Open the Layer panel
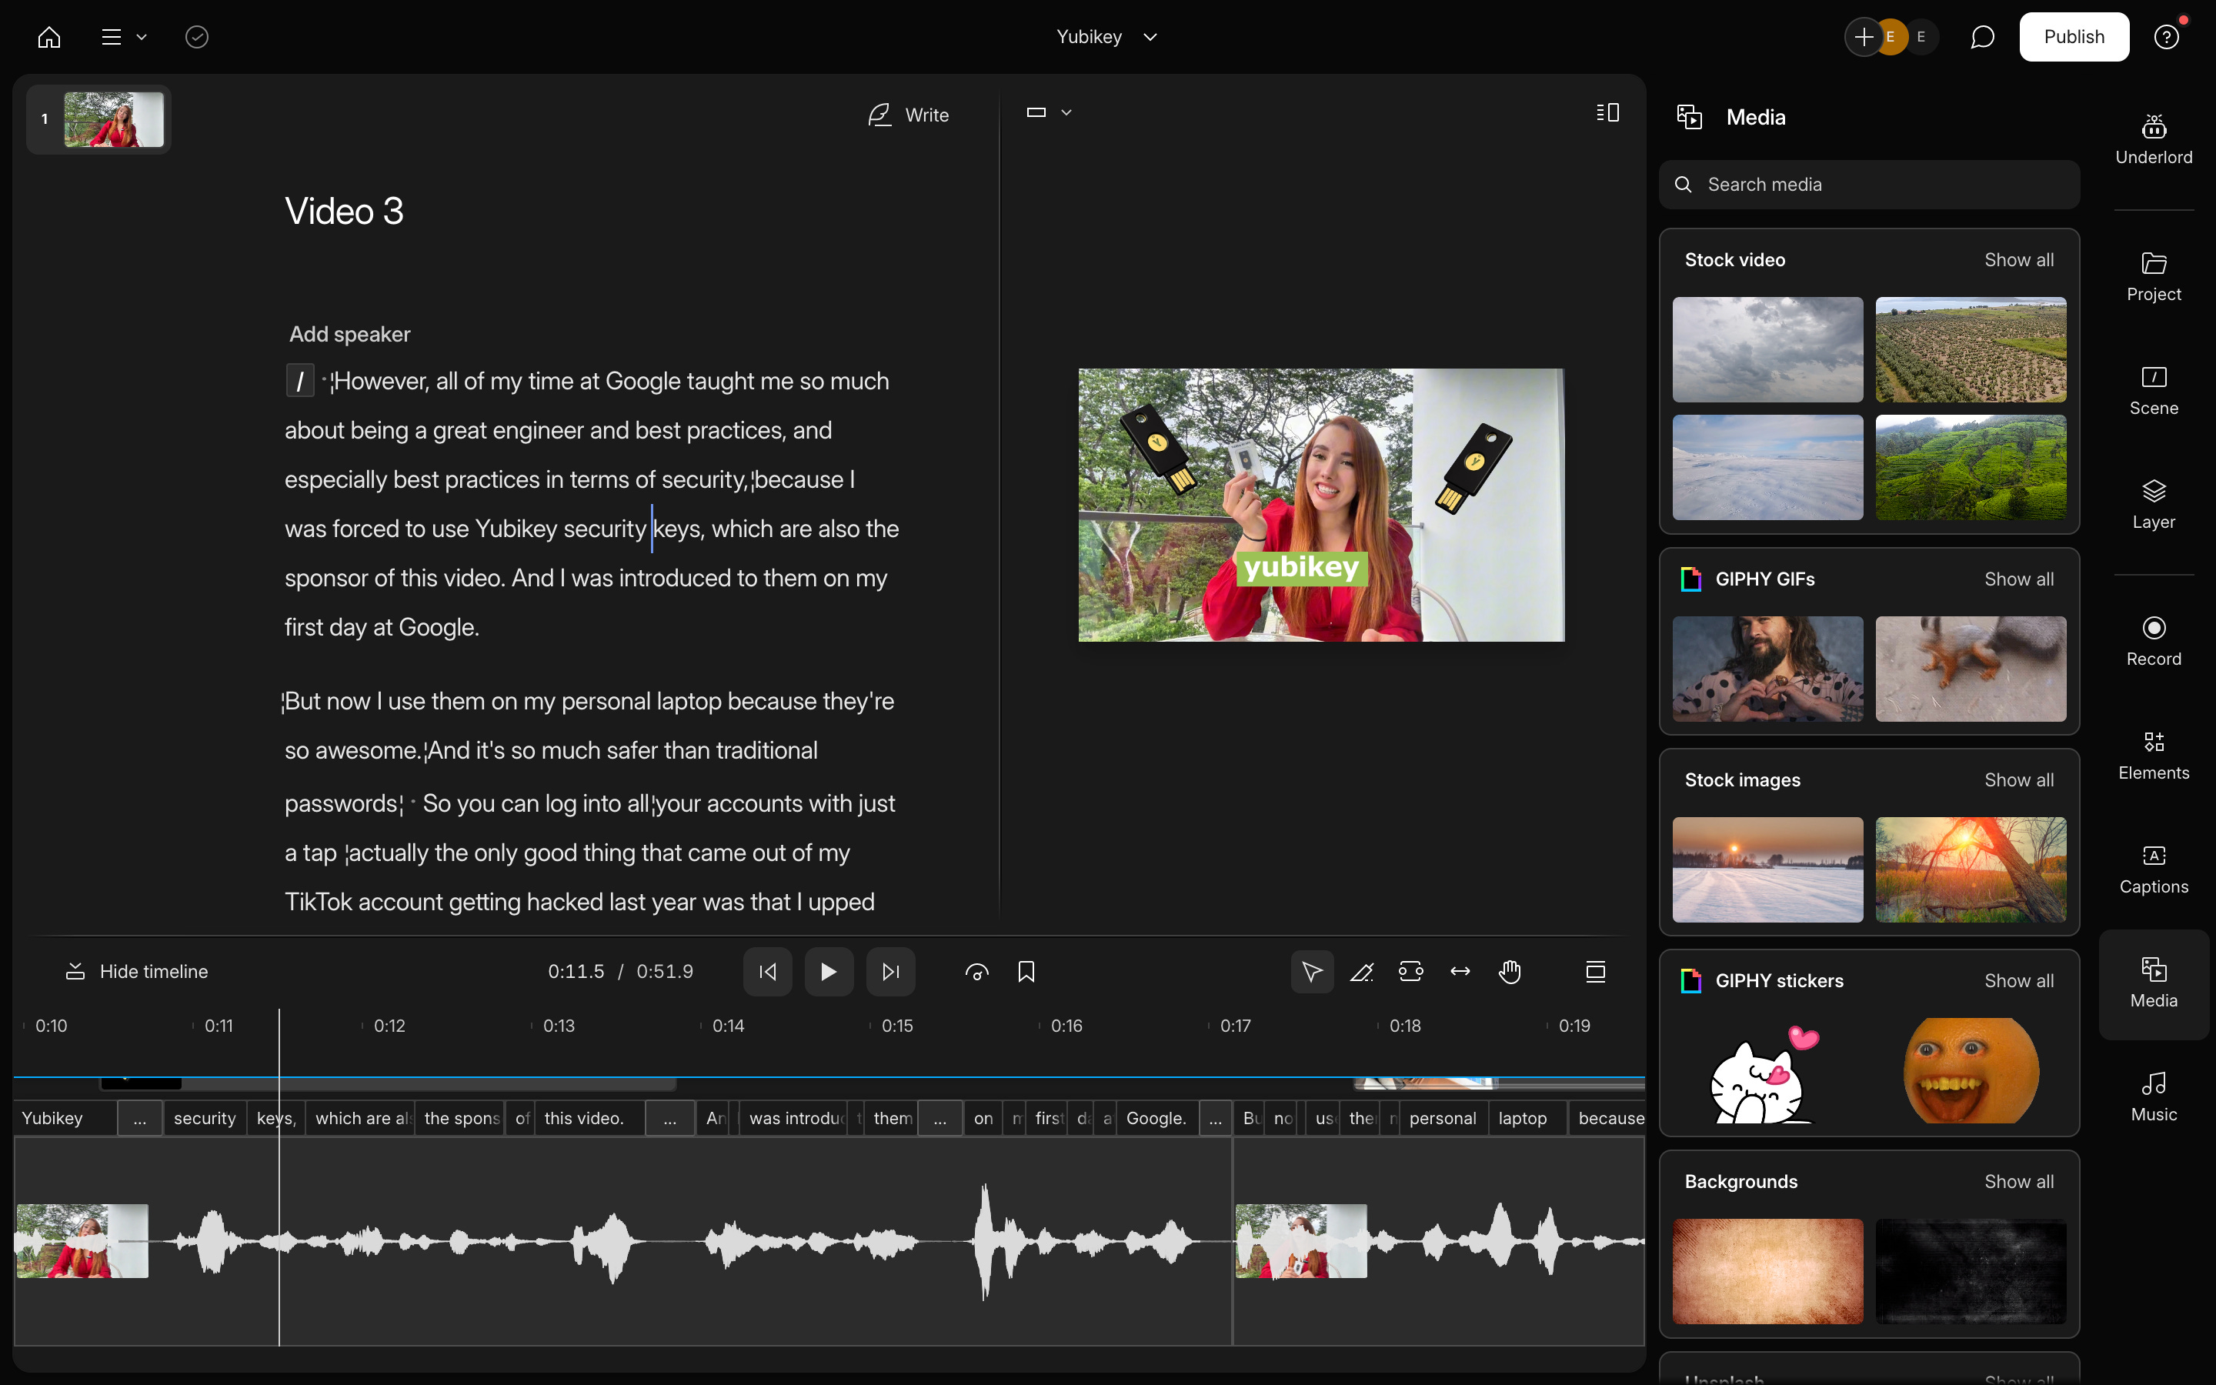Screen dimensions: 2216x1385 point(2154,505)
